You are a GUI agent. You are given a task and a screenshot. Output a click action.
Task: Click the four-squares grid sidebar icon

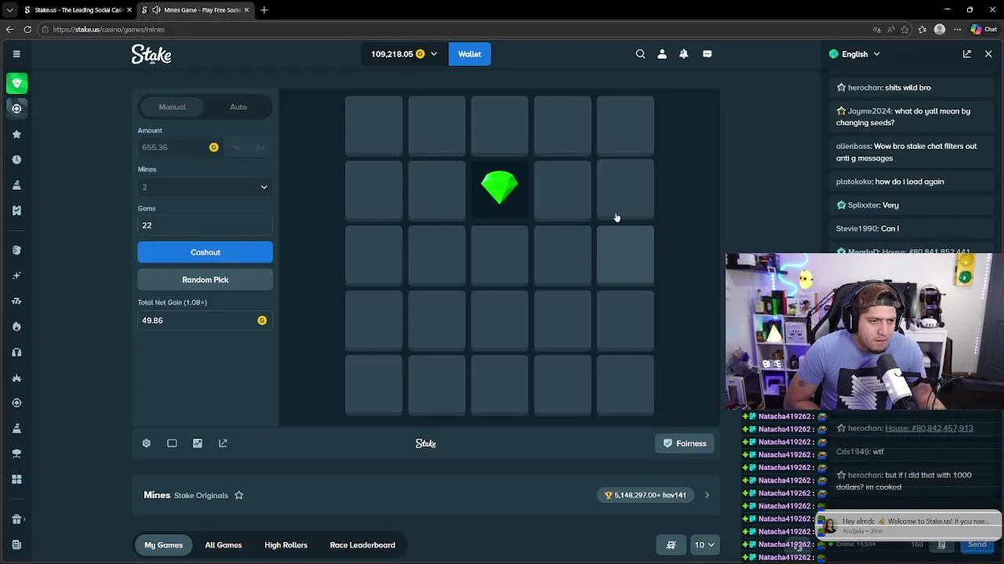(x=16, y=479)
